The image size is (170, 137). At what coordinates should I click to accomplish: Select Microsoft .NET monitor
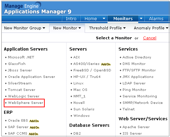(x=21, y=57)
